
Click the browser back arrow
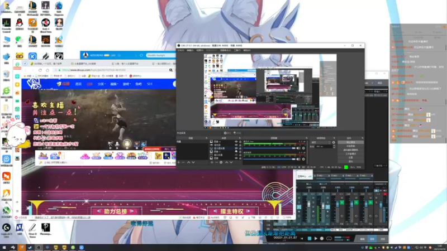(25, 70)
